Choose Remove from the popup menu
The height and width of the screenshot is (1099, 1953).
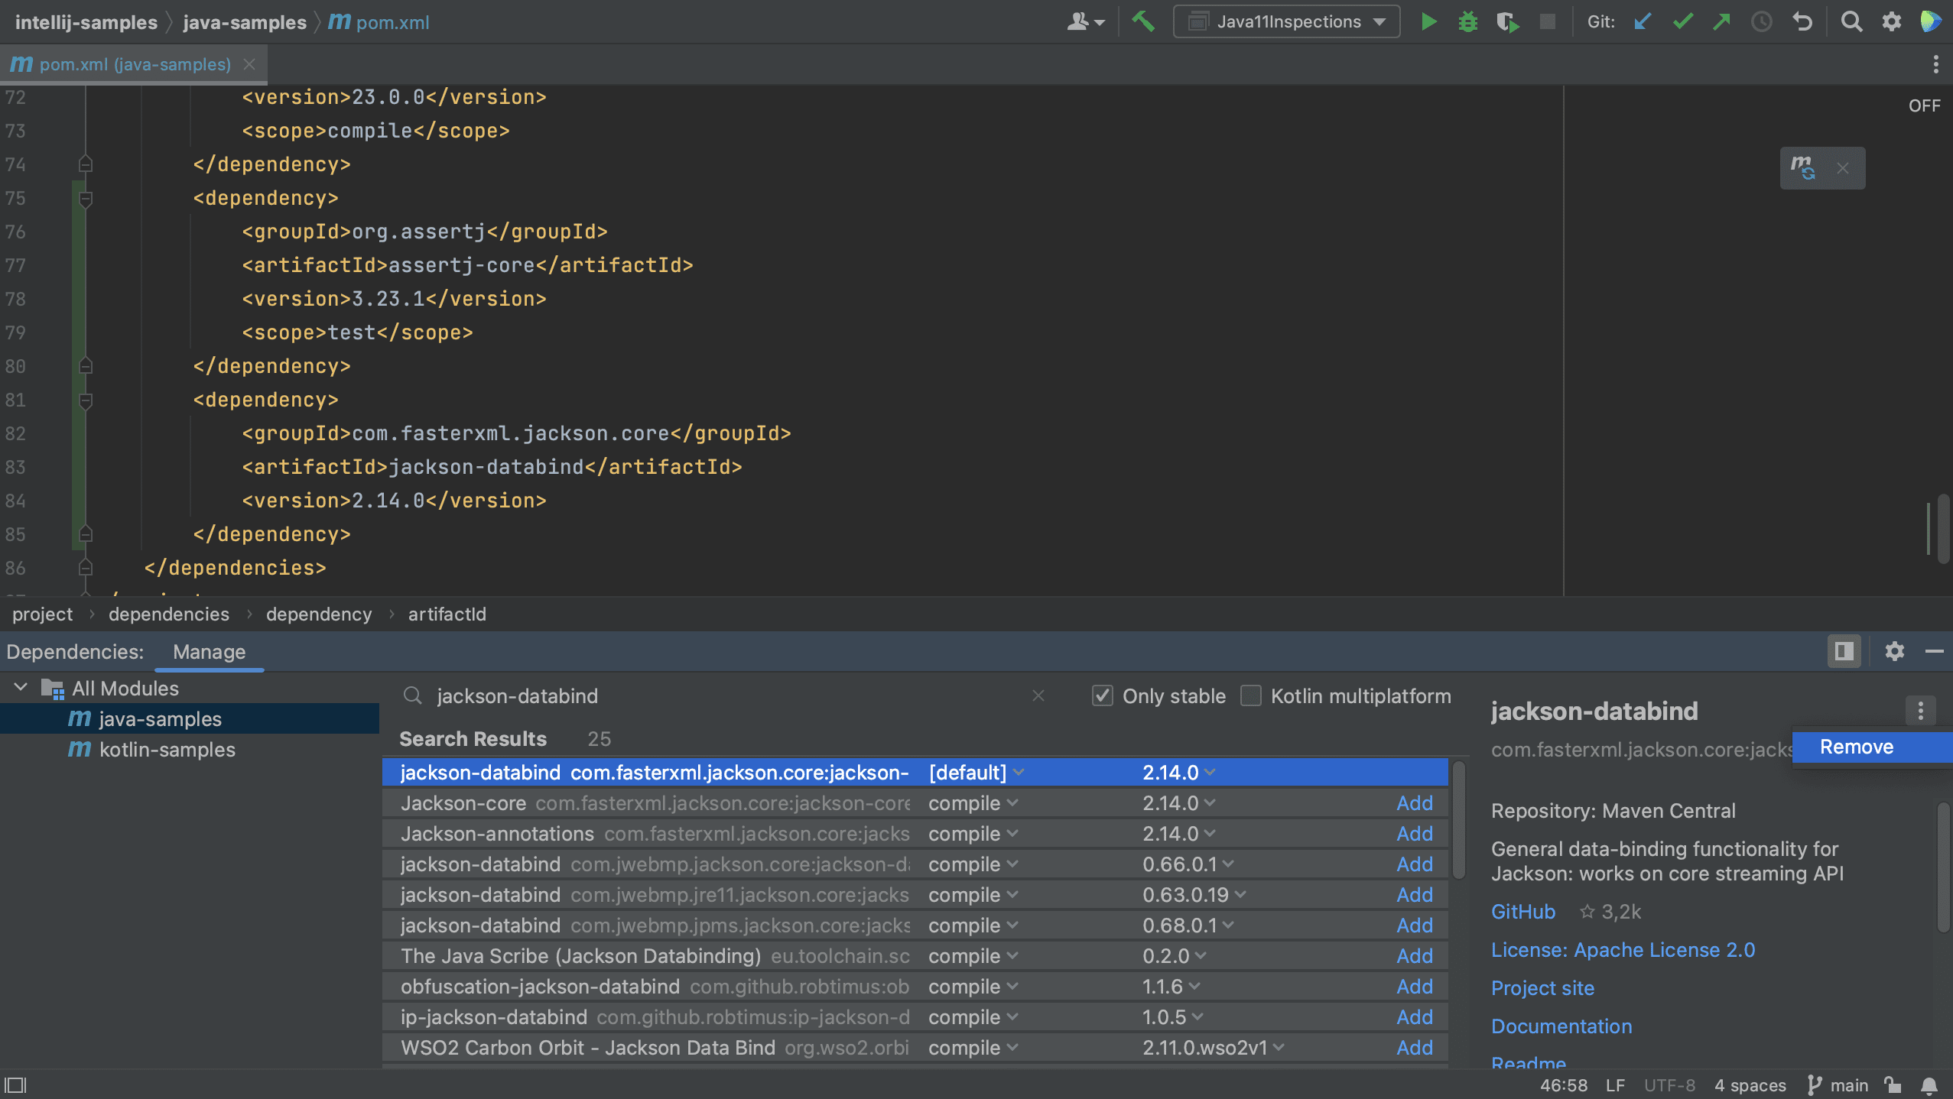coord(1872,747)
